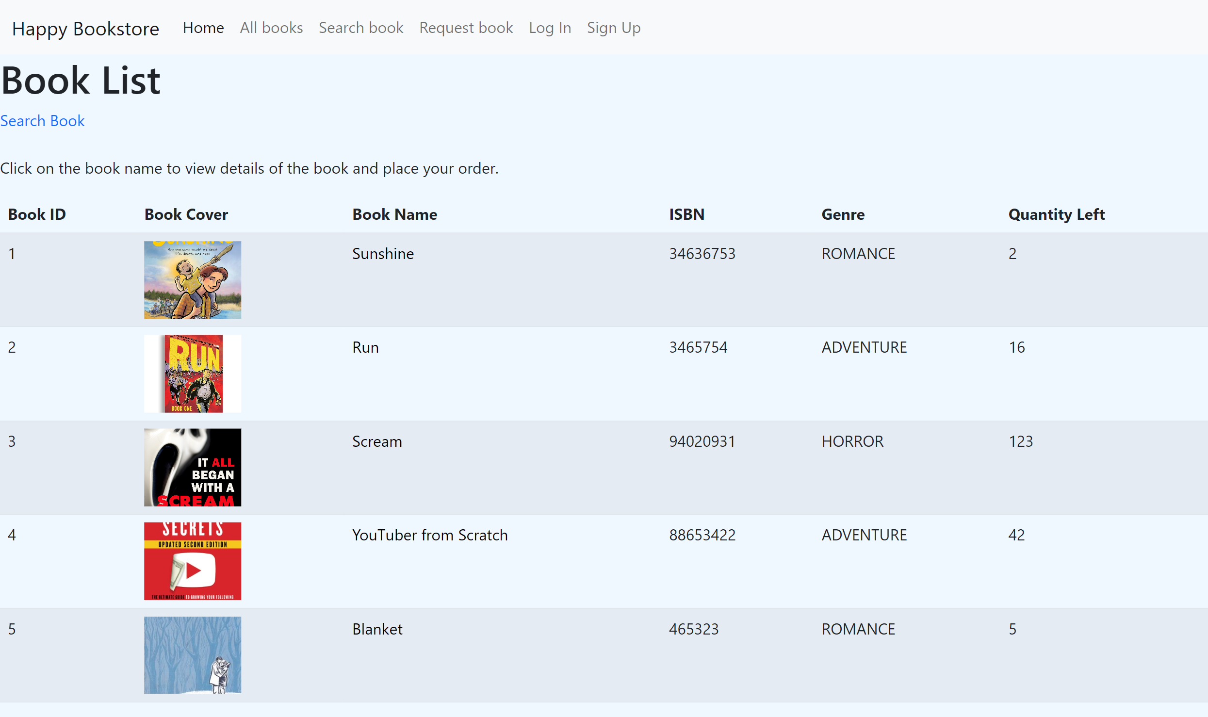Click the Happy Bookstore brand title
The width and height of the screenshot is (1208, 717).
85,29
